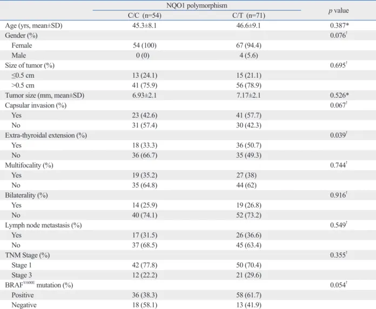Click the cell '23 (42.6)'
Image resolution: width=376 pixels, height=309 pixels.
145,116
